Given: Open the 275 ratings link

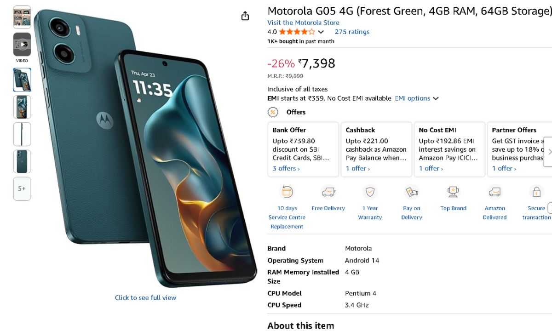Looking at the screenshot, I should pos(352,32).
